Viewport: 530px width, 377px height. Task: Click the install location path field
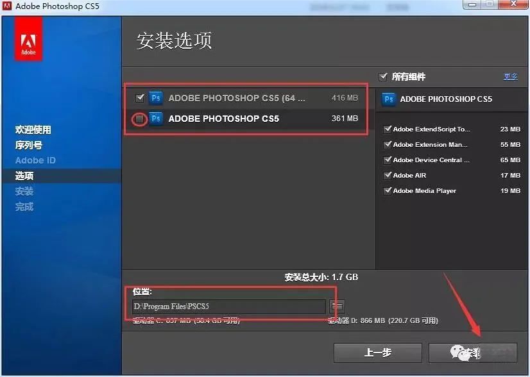click(x=229, y=306)
